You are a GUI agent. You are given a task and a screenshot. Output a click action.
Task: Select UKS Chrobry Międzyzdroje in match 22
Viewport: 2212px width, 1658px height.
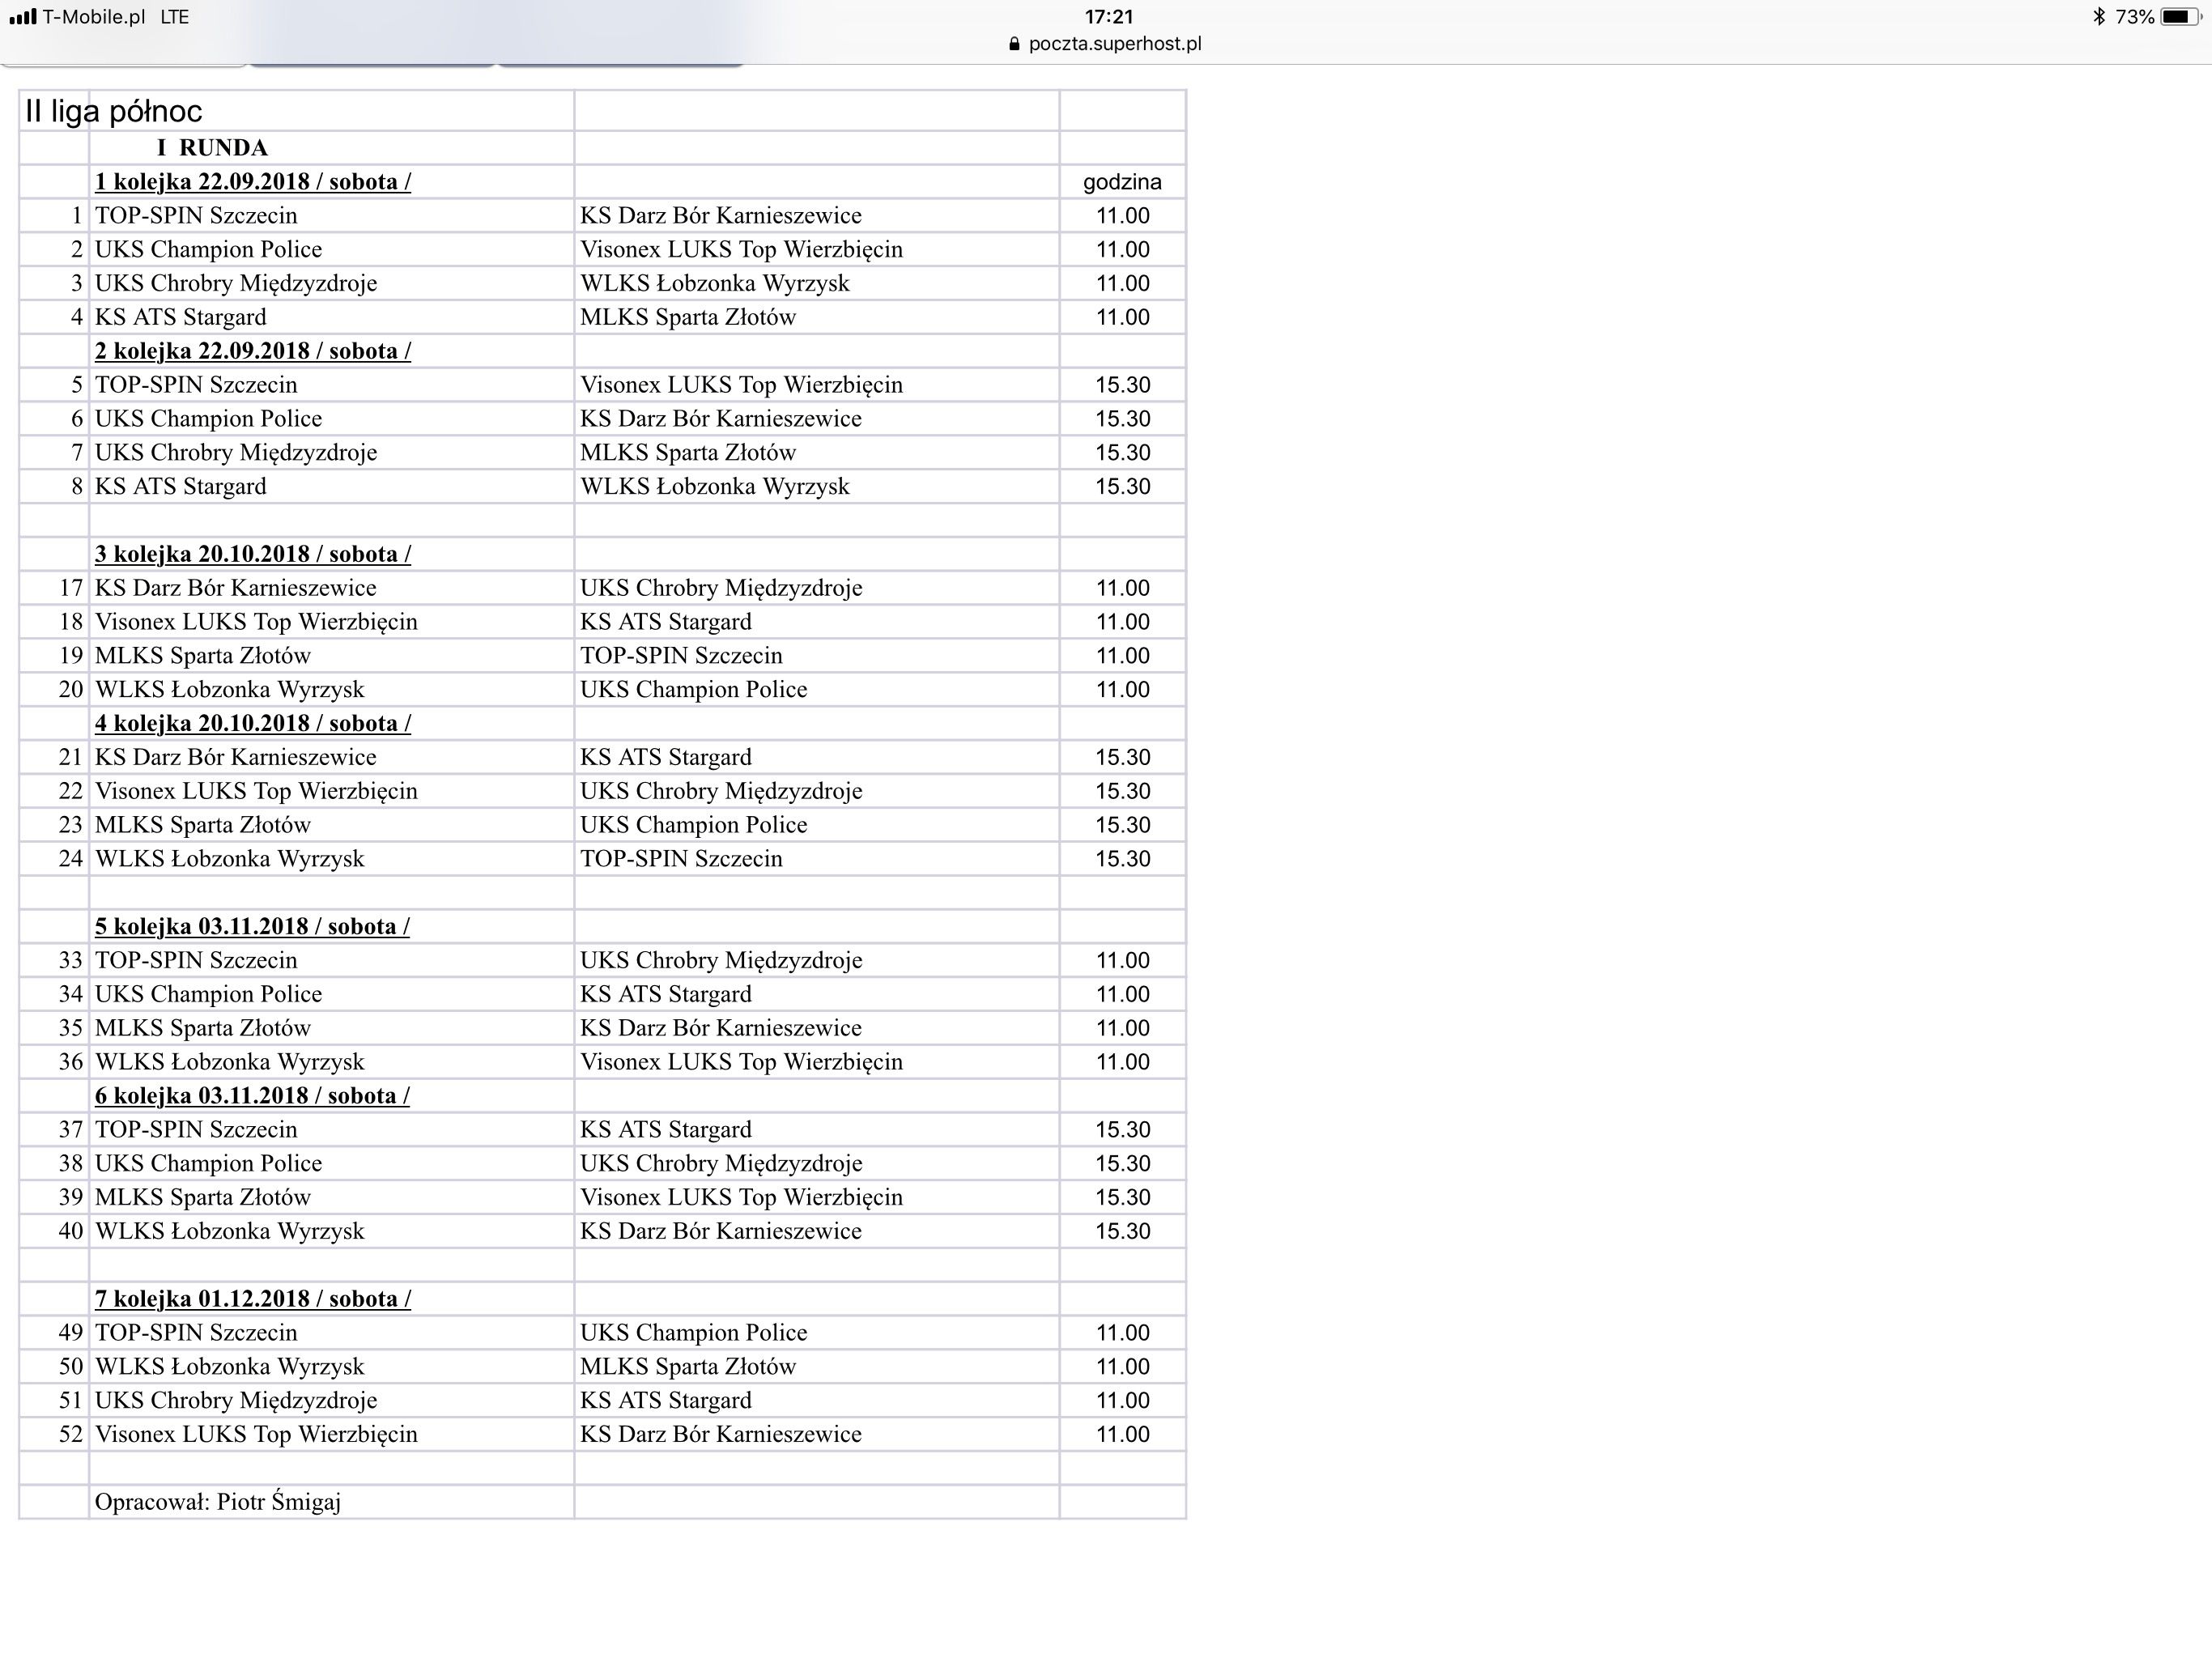(x=721, y=792)
